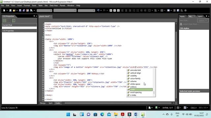
Task: Open the Font dropdown in the toolbar
Action: 65,10
